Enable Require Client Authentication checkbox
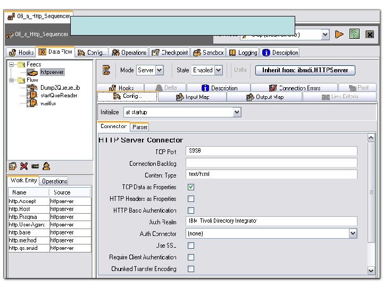Image resolution: width=383 pixels, height=287 pixels. pos(191,257)
